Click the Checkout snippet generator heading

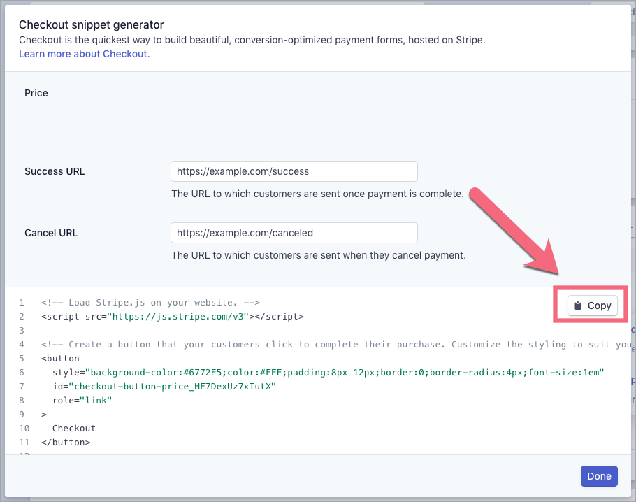pos(92,25)
